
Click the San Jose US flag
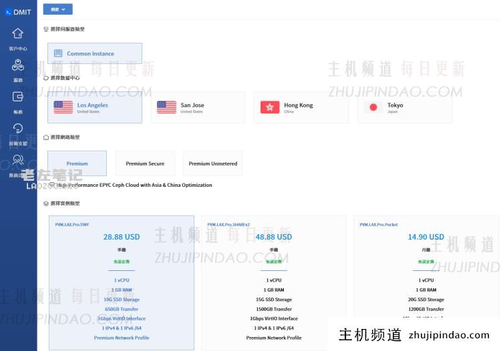pos(166,107)
